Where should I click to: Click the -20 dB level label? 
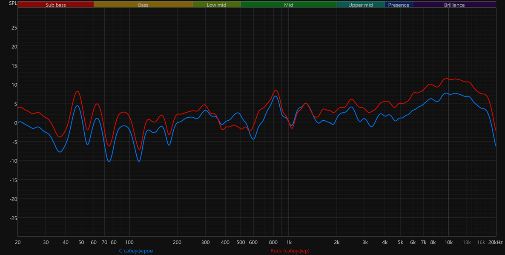coord(13,199)
